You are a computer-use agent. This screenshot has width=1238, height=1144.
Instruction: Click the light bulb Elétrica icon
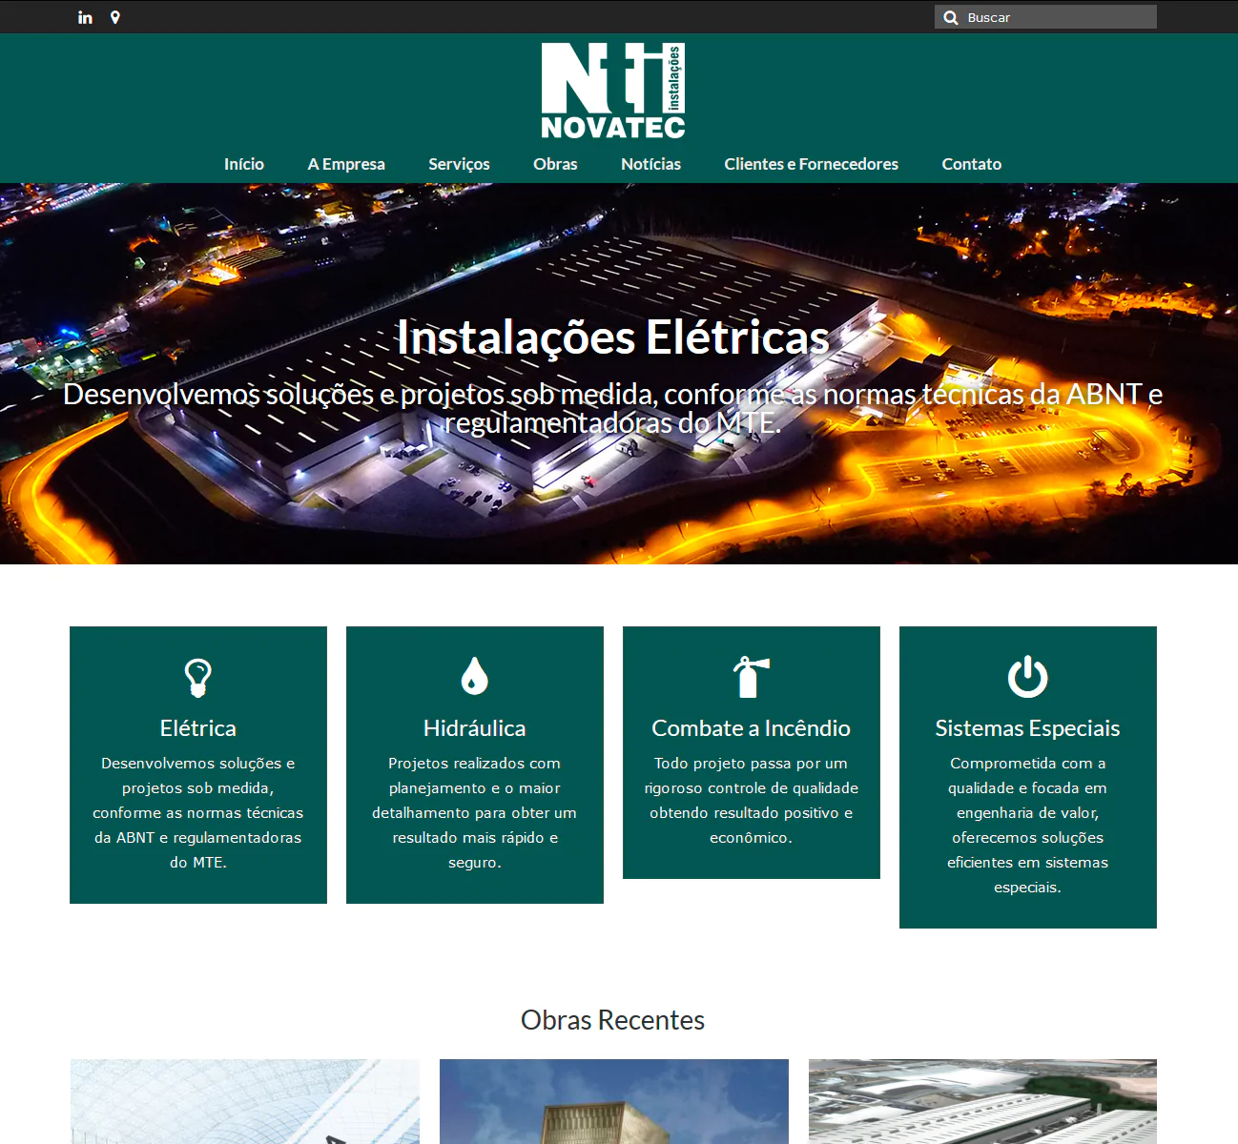pos(197,678)
